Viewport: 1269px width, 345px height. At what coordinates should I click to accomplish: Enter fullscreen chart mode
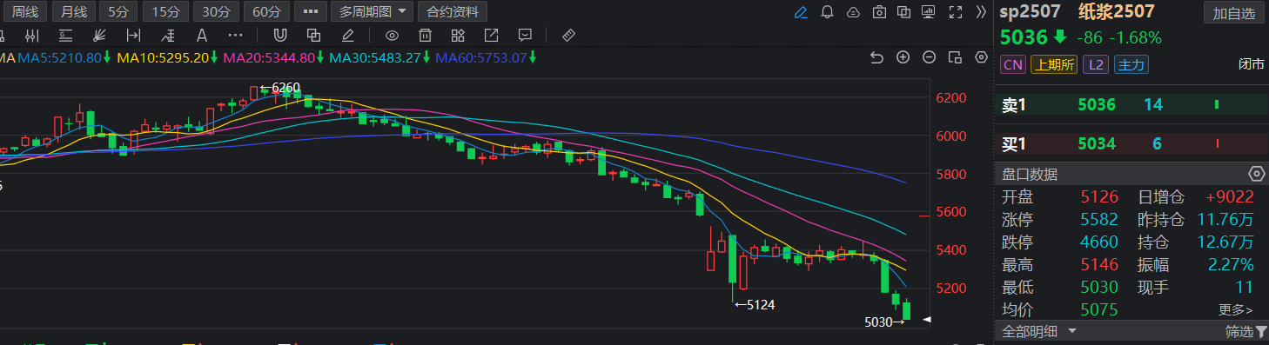coord(955,12)
